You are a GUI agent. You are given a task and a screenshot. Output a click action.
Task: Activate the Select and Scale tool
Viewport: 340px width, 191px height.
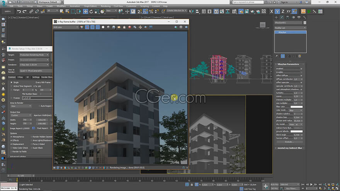coord(97,11)
